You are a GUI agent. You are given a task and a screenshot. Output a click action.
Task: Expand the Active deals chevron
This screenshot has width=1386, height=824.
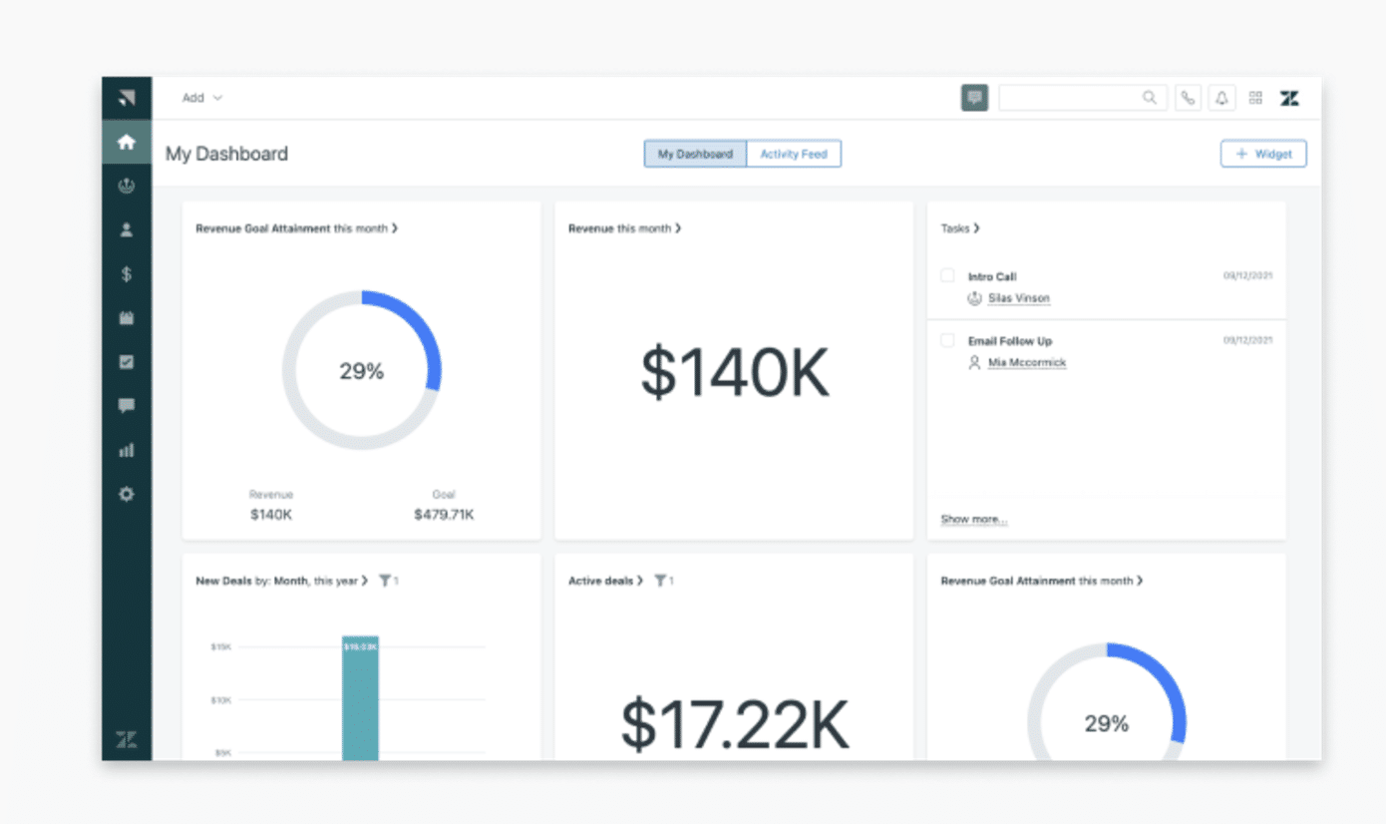[x=640, y=581]
